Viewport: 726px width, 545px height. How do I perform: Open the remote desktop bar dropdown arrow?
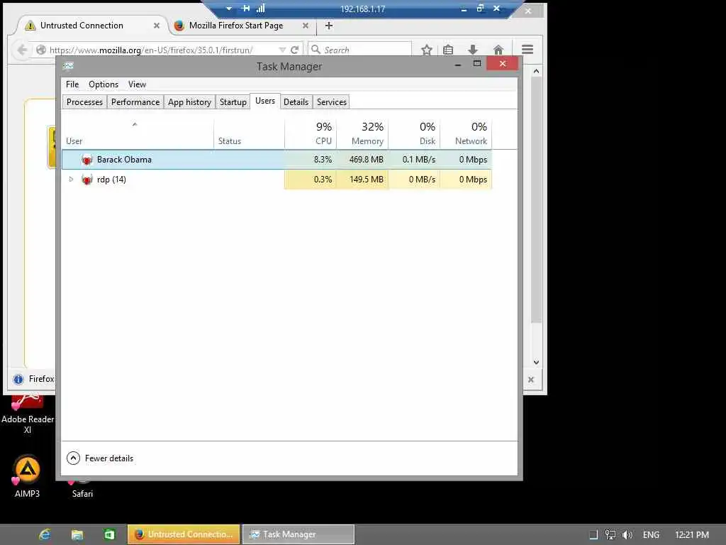(x=229, y=9)
